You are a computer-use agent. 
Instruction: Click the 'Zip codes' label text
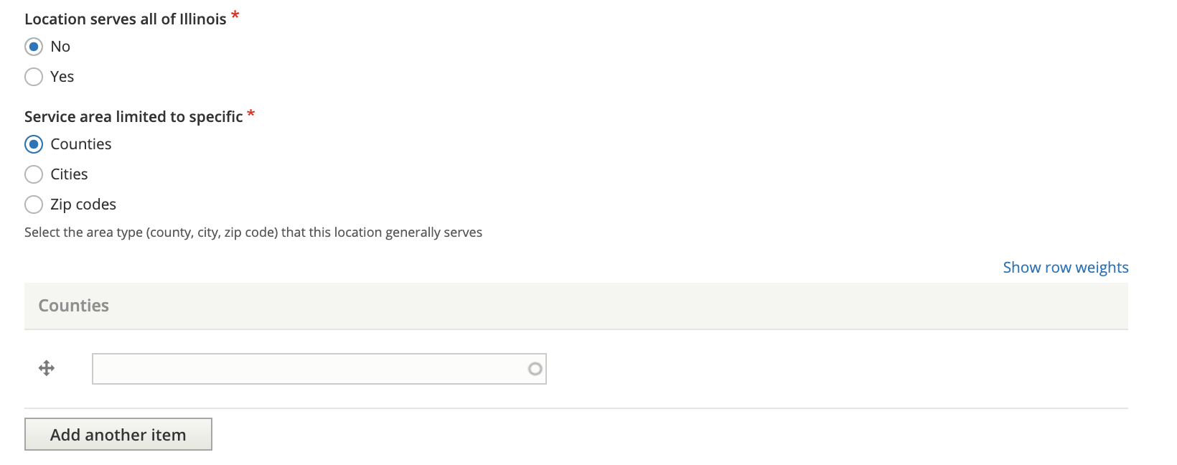83,205
